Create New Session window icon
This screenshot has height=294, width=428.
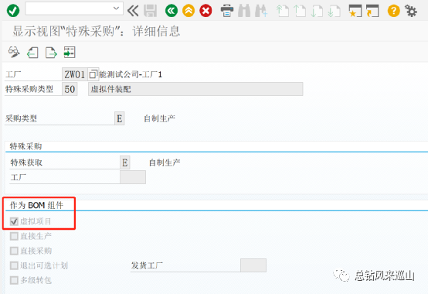[x=355, y=11]
